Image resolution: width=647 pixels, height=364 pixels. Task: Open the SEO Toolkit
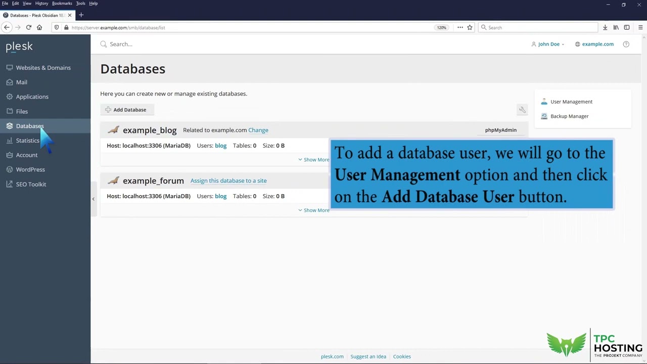tap(31, 184)
